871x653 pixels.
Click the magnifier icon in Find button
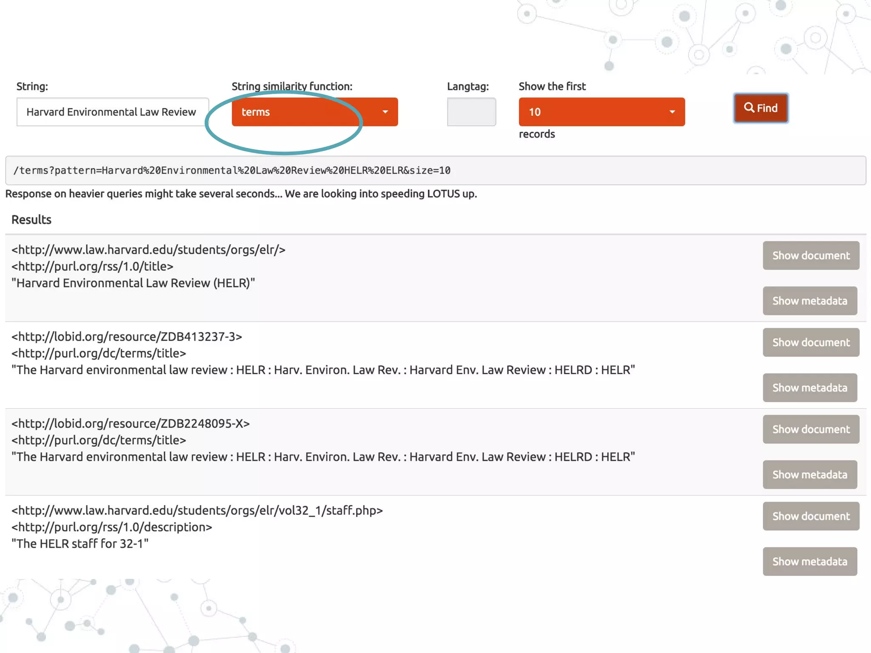pyautogui.click(x=749, y=108)
